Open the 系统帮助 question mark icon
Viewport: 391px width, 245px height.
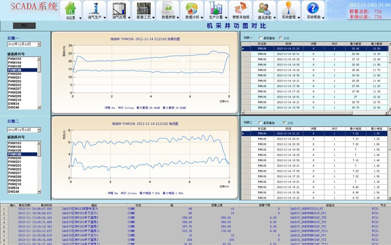(313, 8)
